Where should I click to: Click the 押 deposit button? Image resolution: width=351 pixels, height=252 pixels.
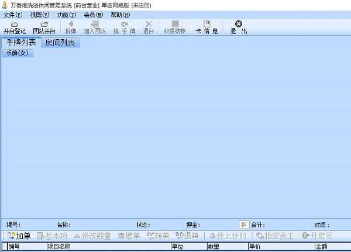(244, 225)
